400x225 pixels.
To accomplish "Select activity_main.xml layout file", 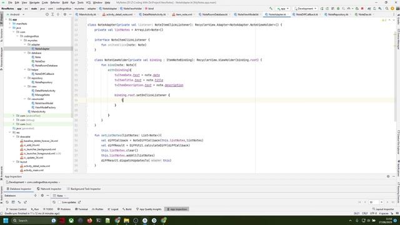I will 33,170.
